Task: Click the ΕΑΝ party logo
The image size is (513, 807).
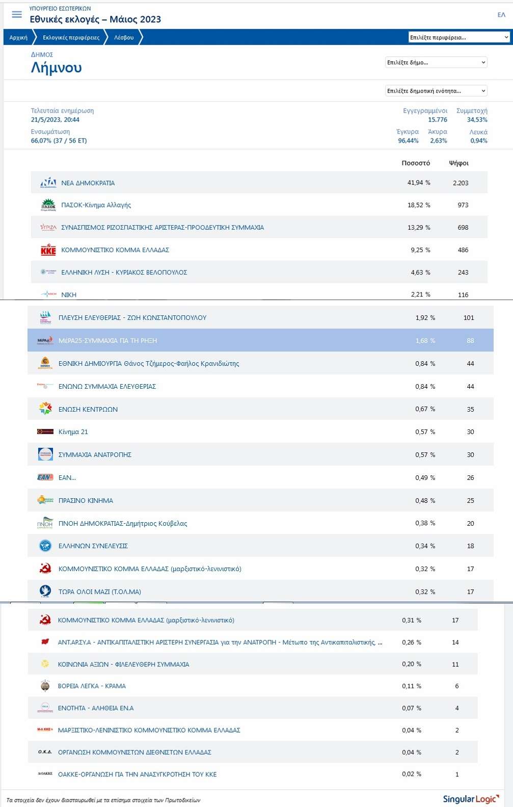Action: point(45,477)
